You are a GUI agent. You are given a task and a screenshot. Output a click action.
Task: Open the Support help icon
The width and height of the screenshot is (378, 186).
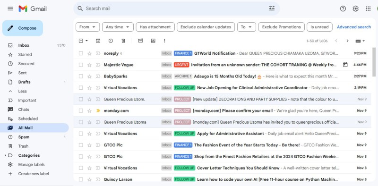click(x=343, y=8)
